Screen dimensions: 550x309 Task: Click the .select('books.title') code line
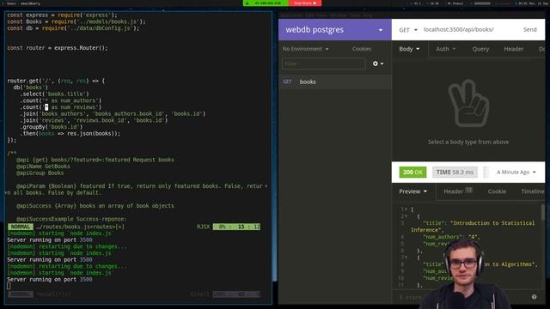coord(54,94)
